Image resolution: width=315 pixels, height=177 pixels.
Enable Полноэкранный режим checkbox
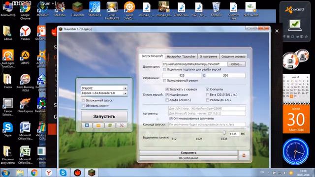(165, 81)
